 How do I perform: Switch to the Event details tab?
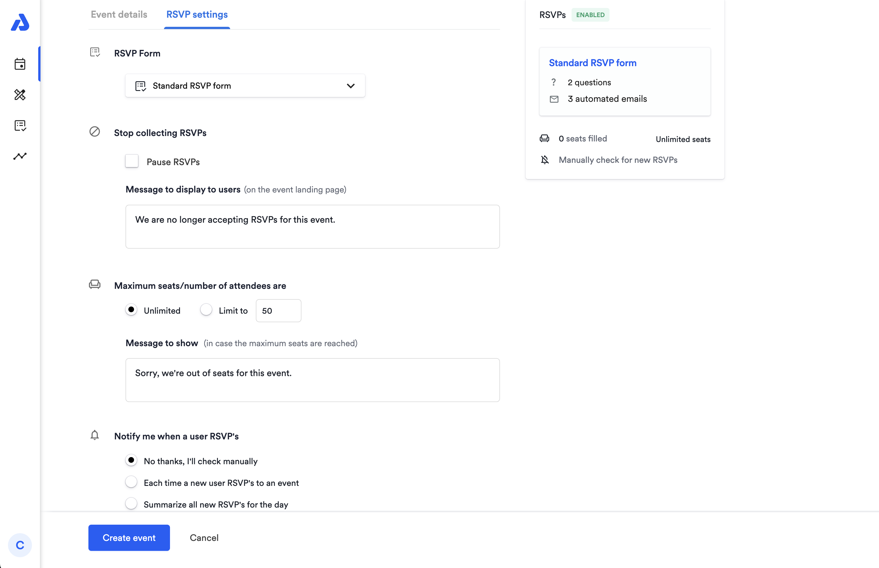(119, 14)
